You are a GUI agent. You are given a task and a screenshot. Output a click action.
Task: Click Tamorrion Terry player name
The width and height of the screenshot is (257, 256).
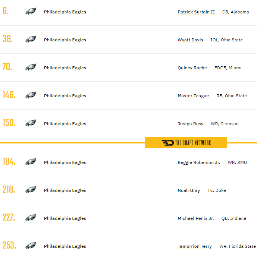point(195,246)
